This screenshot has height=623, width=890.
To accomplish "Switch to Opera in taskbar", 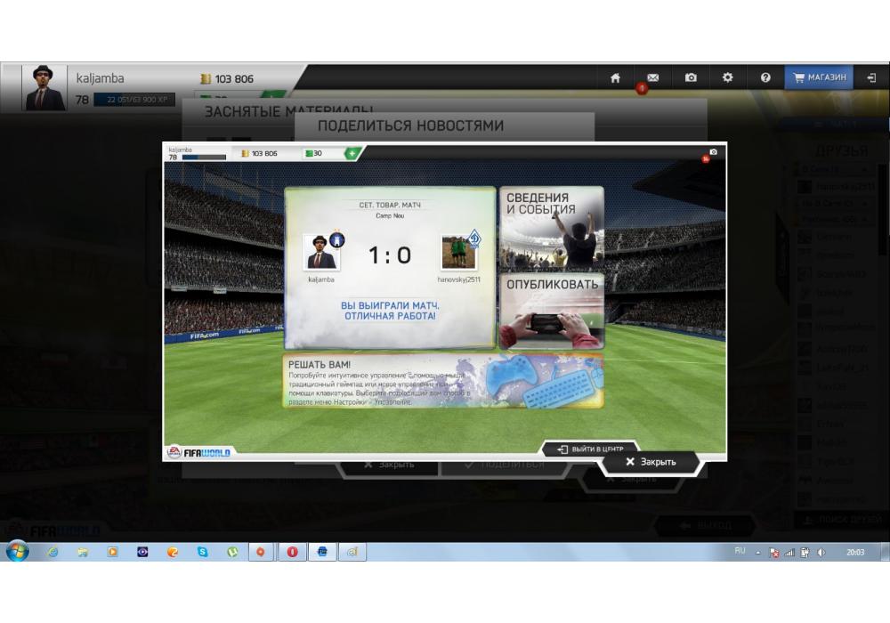I will point(292,552).
